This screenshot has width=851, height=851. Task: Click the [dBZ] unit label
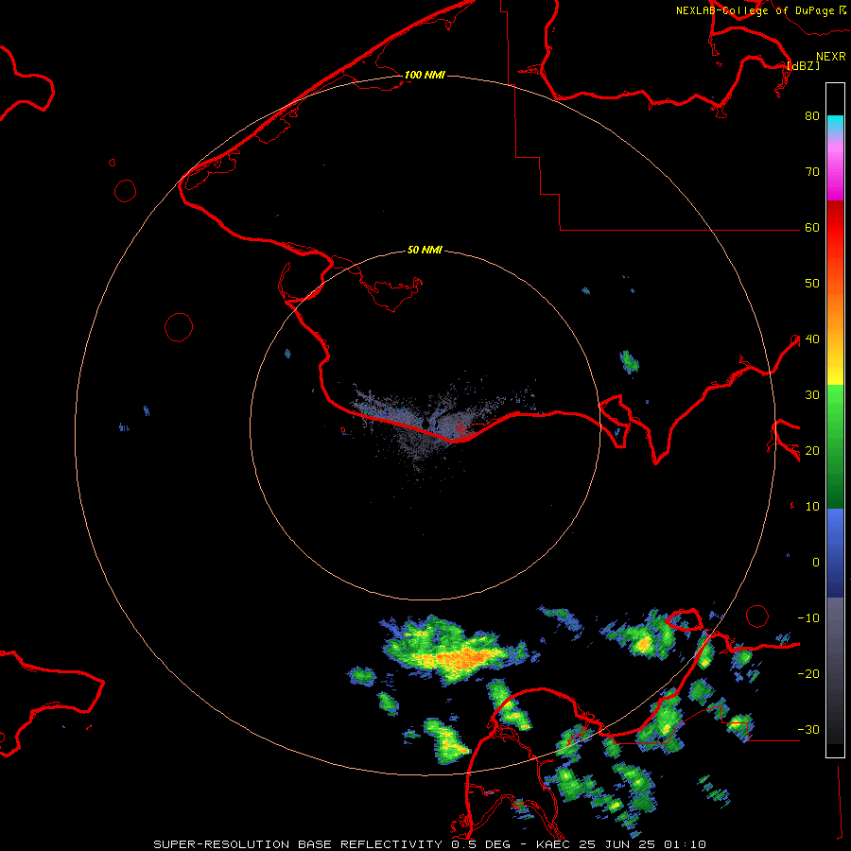tap(803, 65)
